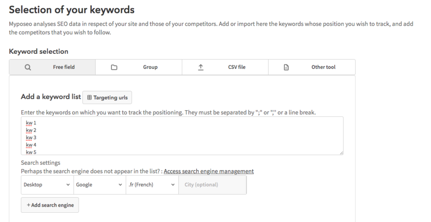This screenshot has width=431, height=222.
Task: Open the Google search engine dropdown
Action: click(100, 185)
